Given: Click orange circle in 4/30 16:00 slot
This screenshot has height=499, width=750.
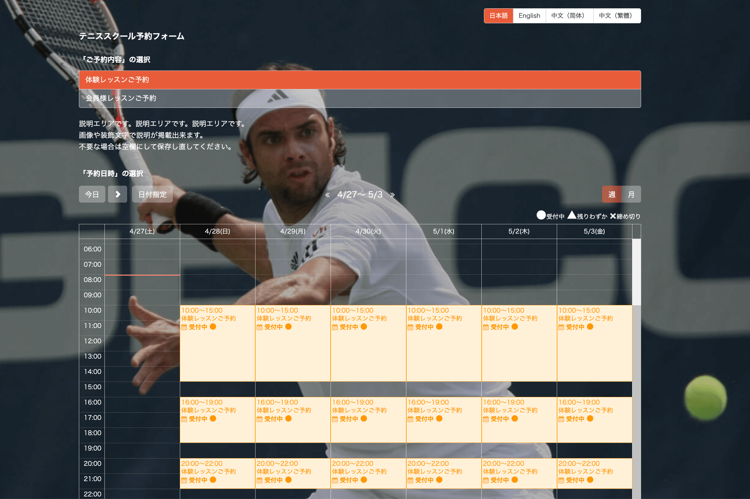Looking at the screenshot, I should pos(364,419).
